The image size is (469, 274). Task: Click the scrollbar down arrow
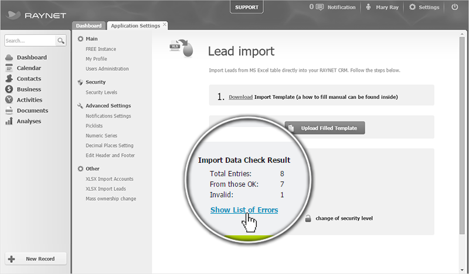pyautogui.click(x=463, y=270)
